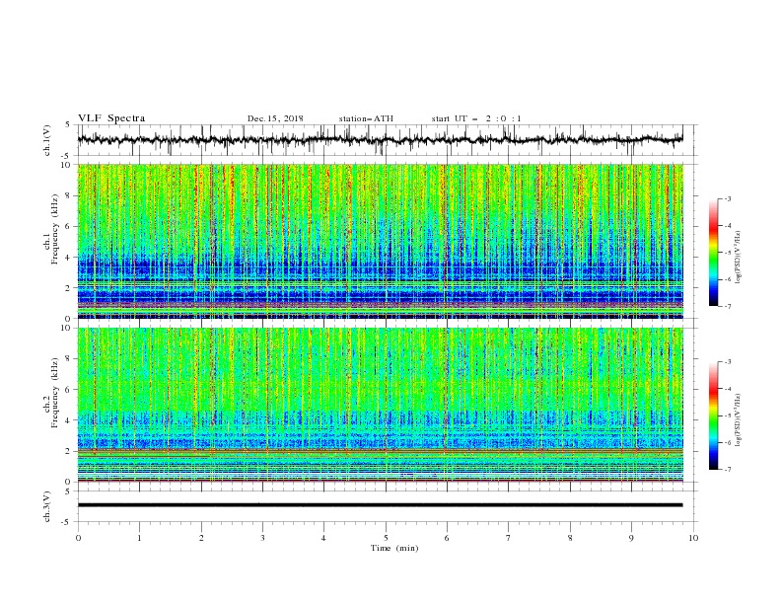This screenshot has height=604, width=781.
Task: Click time axis tick label "5"
Action: pos(386,538)
